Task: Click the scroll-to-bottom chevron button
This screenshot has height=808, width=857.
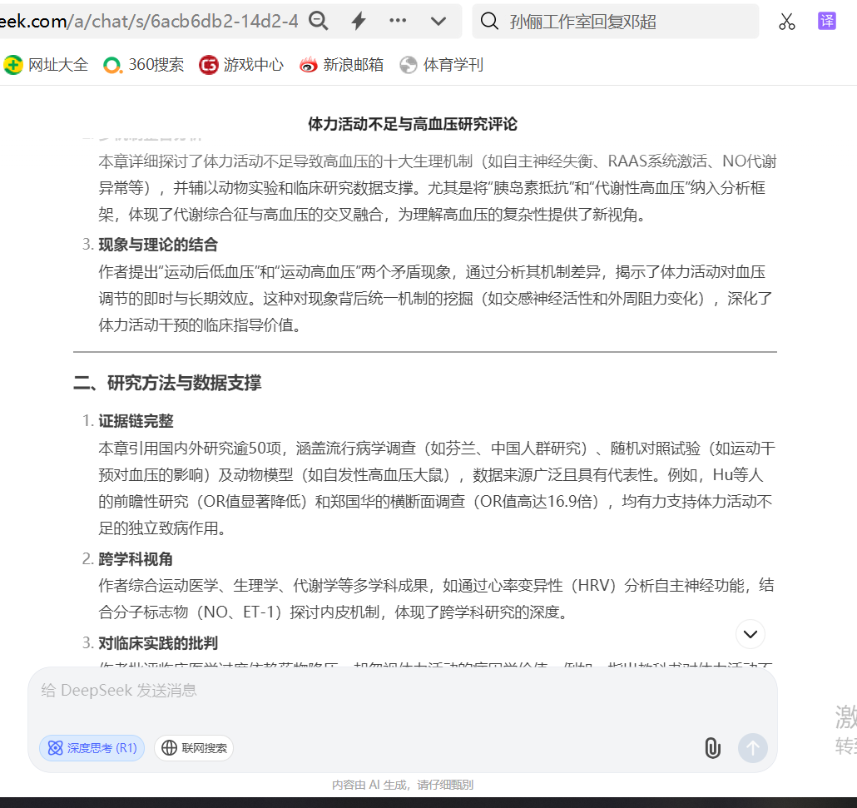Action: click(x=750, y=634)
